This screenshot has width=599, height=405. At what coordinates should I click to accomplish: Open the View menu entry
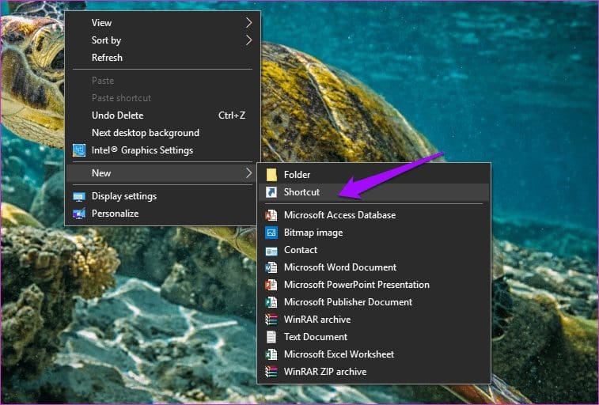[163, 22]
